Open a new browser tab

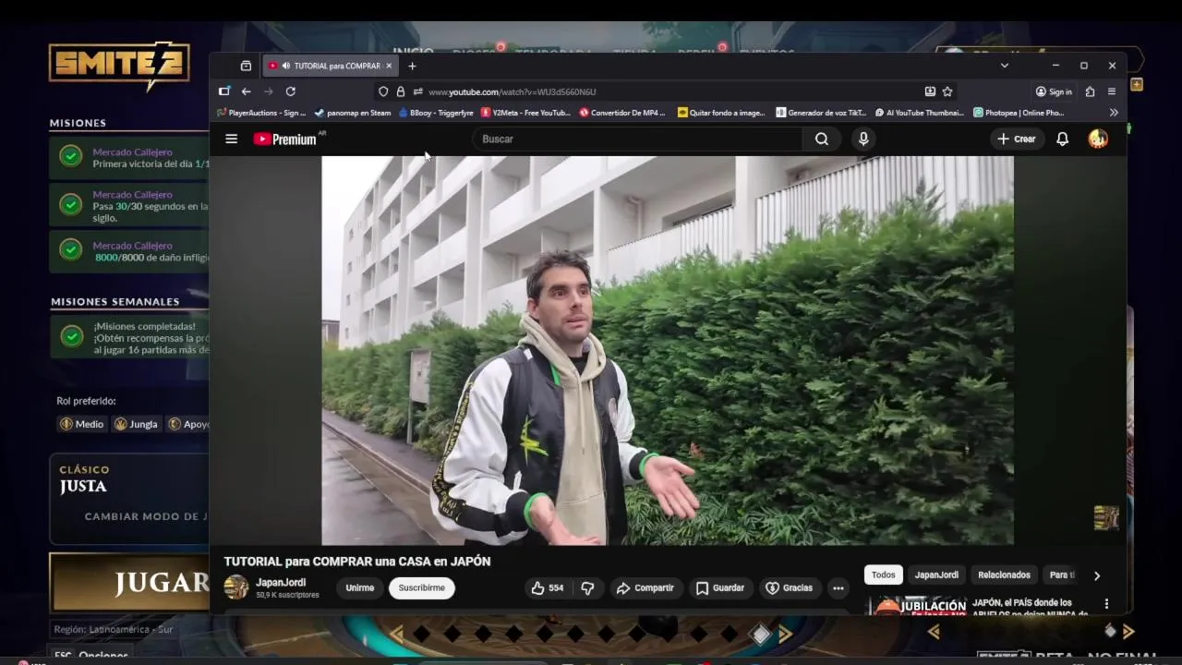(412, 66)
